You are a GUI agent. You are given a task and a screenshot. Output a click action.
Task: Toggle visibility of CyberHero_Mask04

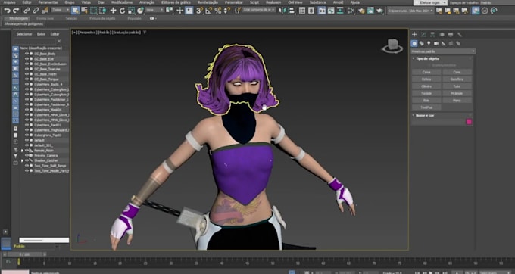click(27, 110)
